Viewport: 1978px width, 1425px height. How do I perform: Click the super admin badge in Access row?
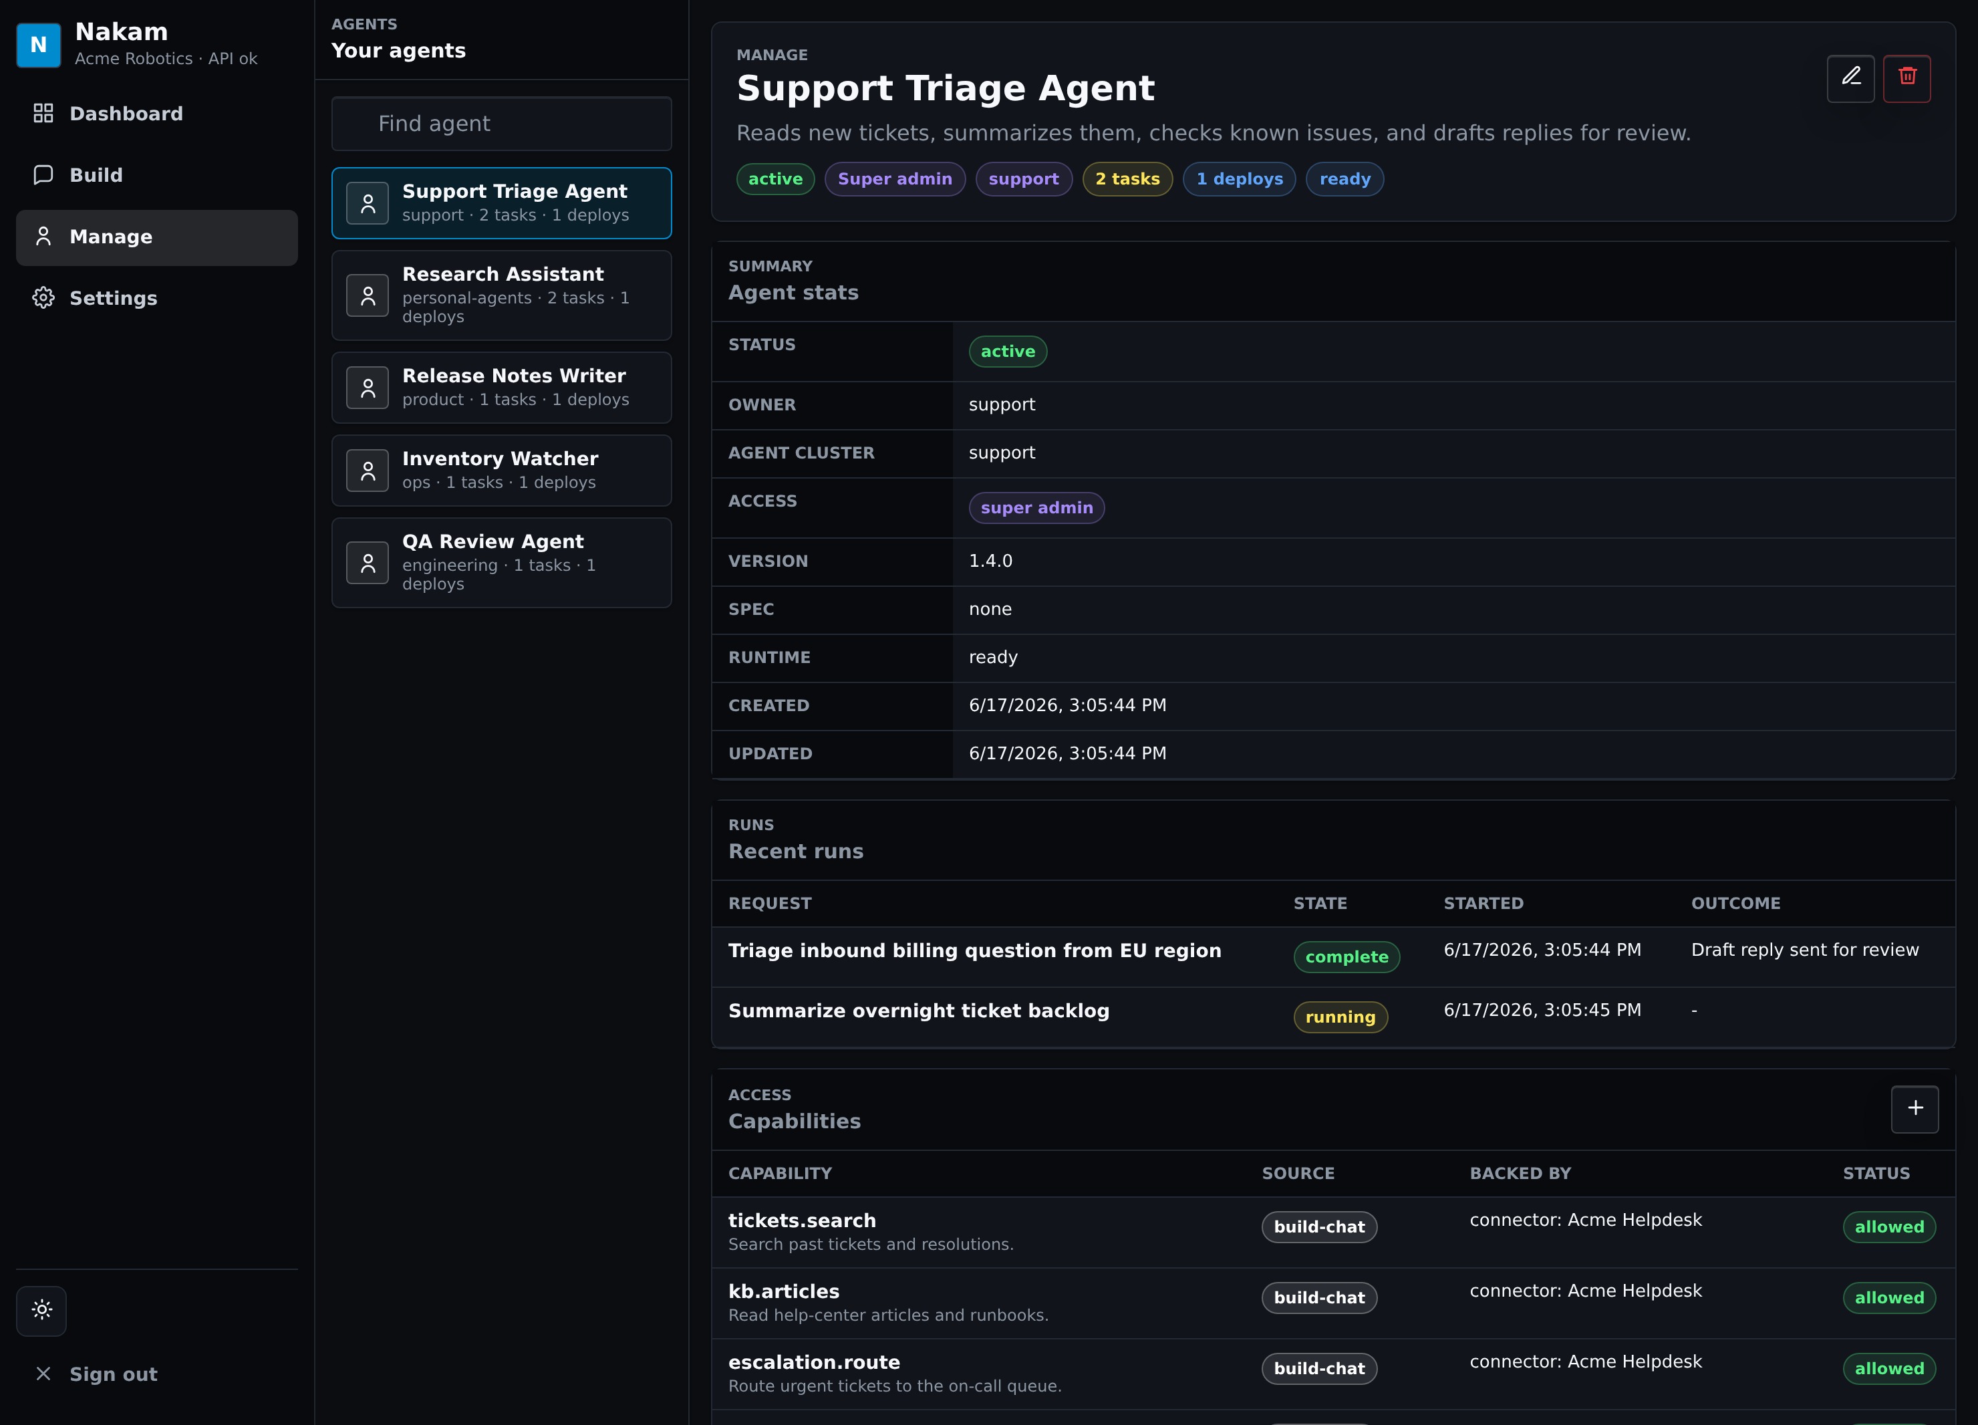tap(1037, 507)
